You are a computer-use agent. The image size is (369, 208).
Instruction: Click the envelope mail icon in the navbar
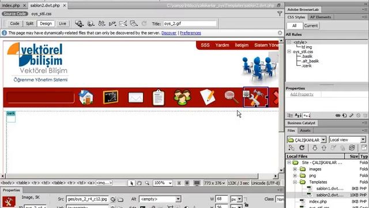(x=135, y=98)
